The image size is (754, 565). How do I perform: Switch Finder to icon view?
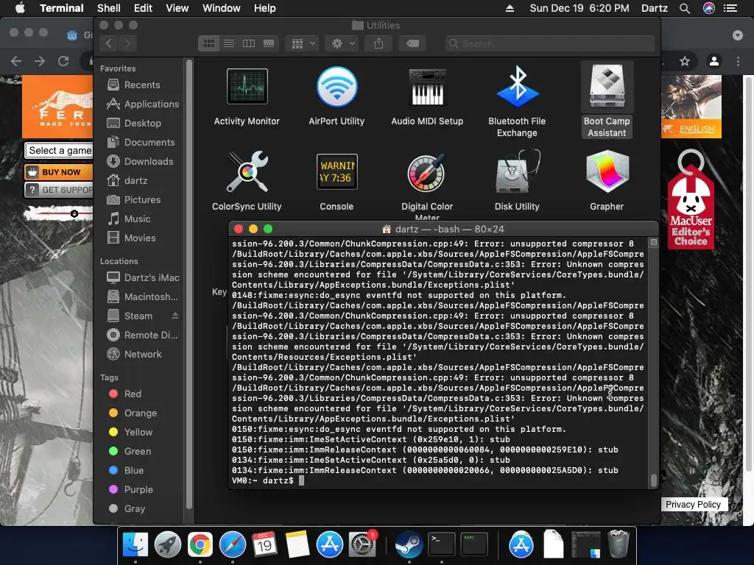(208, 43)
